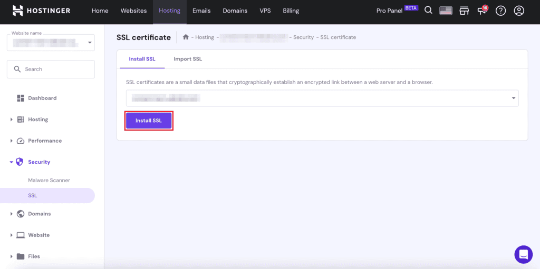Change language via the US flag icon
540x269 pixels.
click(x=446, y=11)
